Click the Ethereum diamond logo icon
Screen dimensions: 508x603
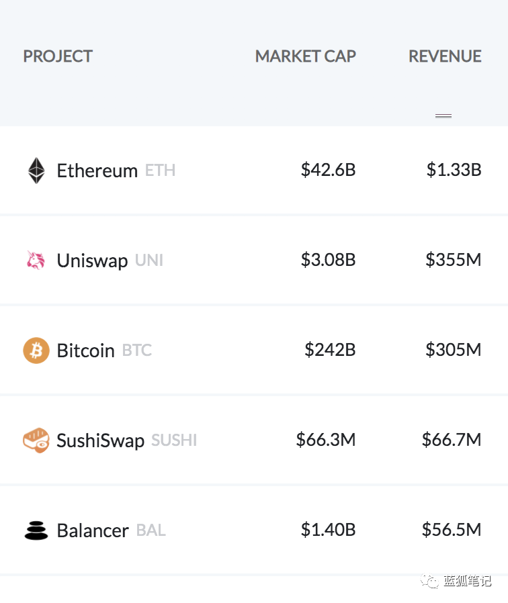36,171
